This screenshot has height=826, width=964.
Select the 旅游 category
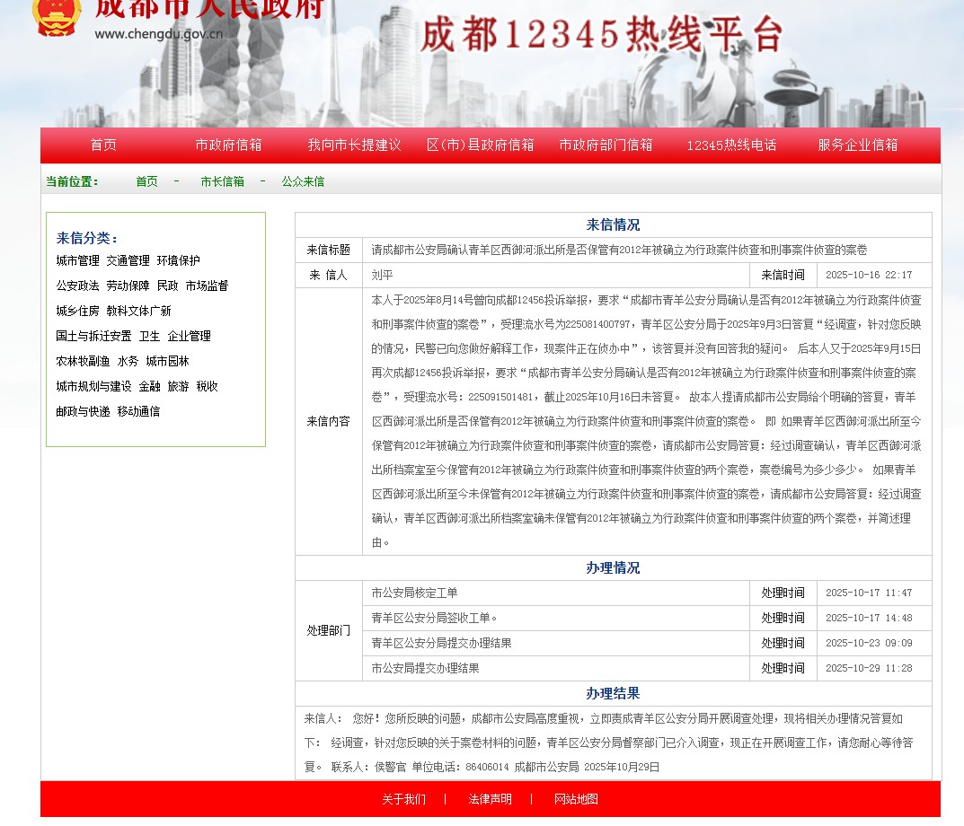click(x=178, y=387)
